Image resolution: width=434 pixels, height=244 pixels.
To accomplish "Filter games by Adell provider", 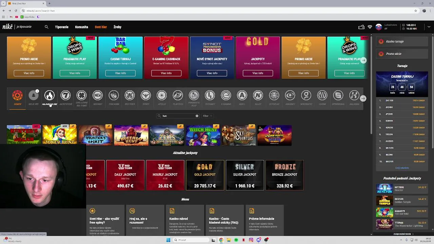I will coord(242,98).
